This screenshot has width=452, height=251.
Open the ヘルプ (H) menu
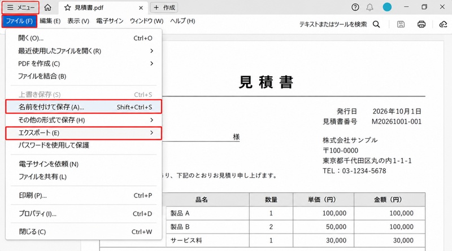[x=182, y=21]
